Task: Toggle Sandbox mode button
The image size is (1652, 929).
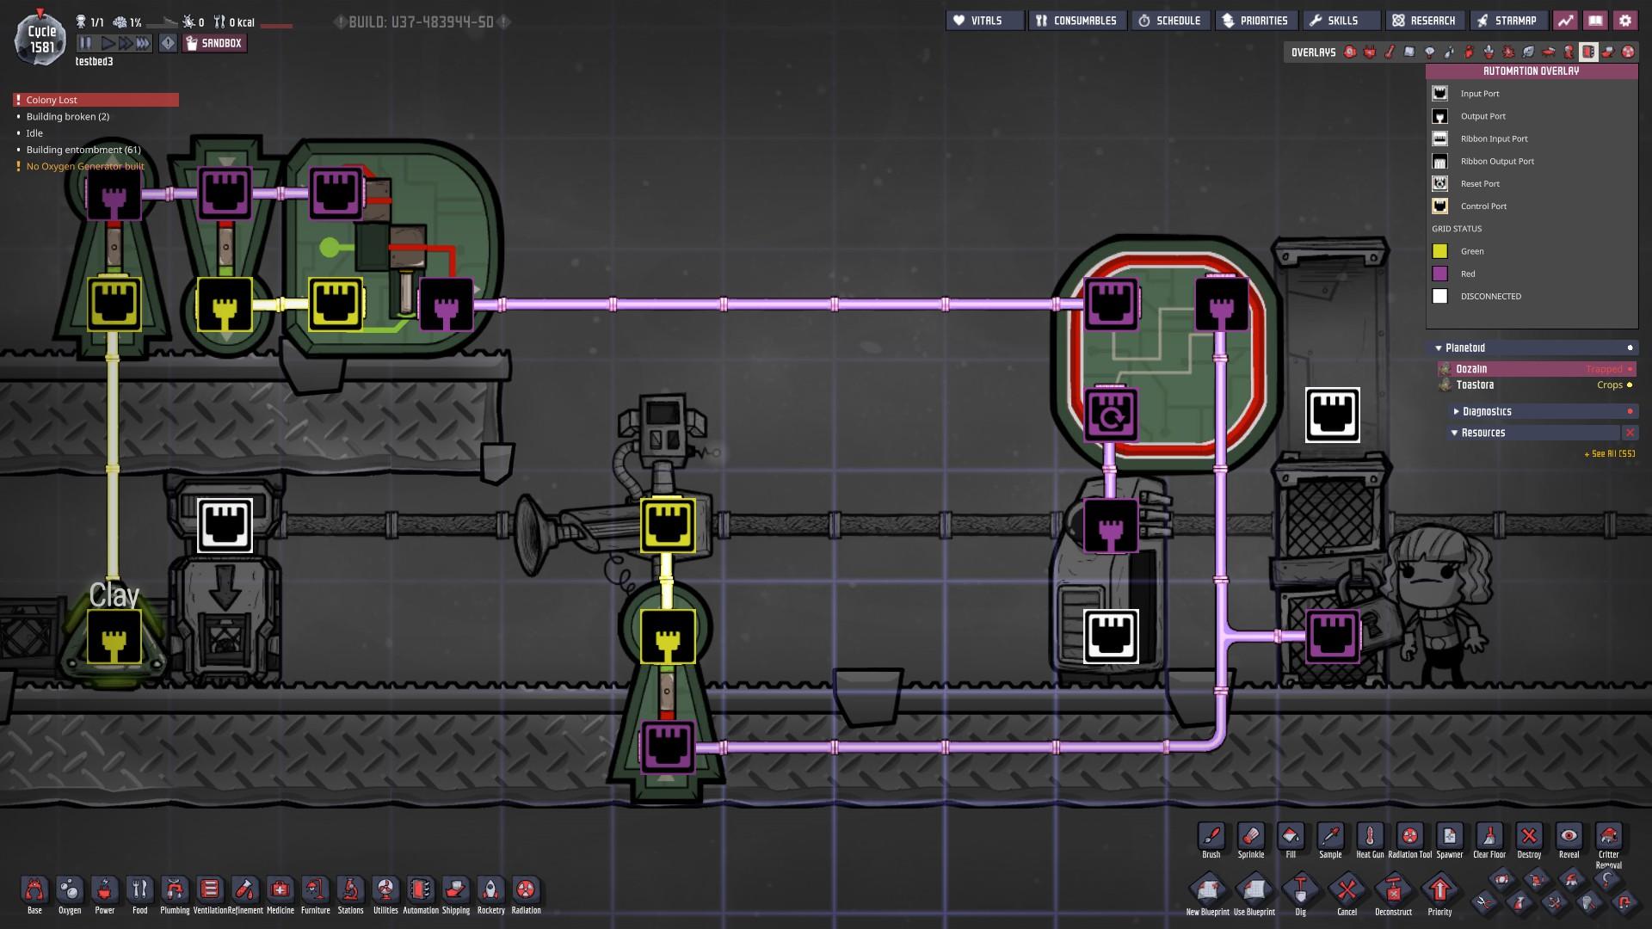Action: click(x=214, y=43)
